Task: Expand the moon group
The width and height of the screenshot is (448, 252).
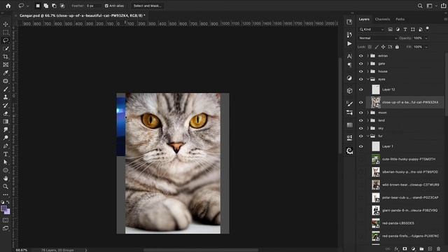Action: click(x=368, y=113)
